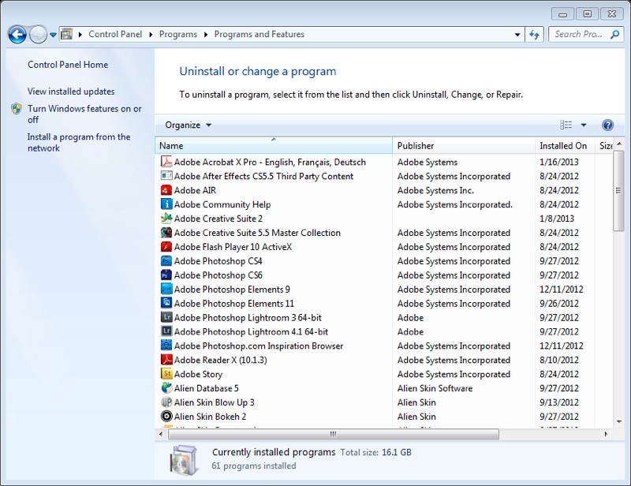Open Control Panel Home link
The height and width of the screenshot is (486, 631).
tap(68, 65)
